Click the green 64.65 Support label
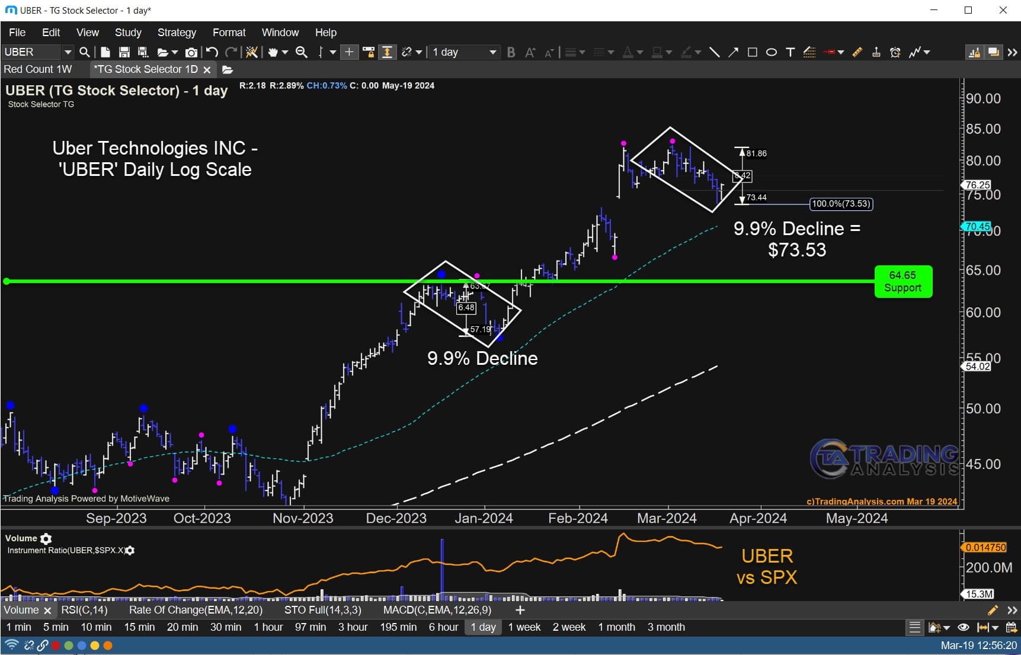 [903, 282]
